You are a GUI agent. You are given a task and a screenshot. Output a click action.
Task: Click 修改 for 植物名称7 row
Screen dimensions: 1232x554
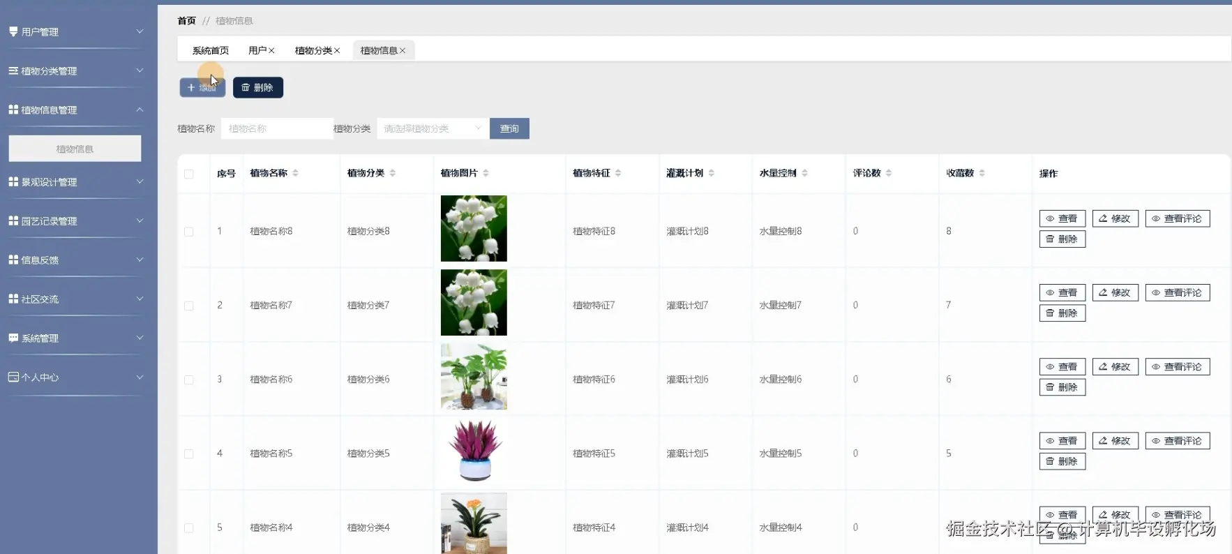point(1115,292)
